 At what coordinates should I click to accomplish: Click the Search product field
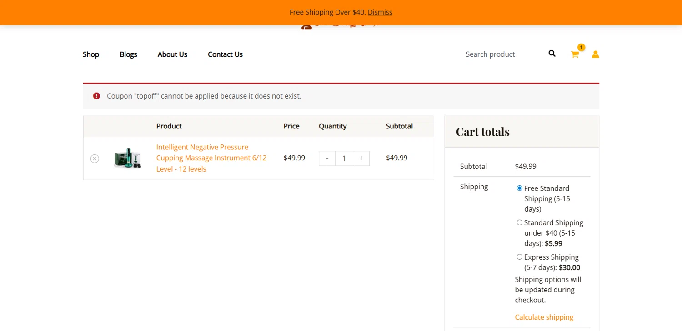point(502,54)
